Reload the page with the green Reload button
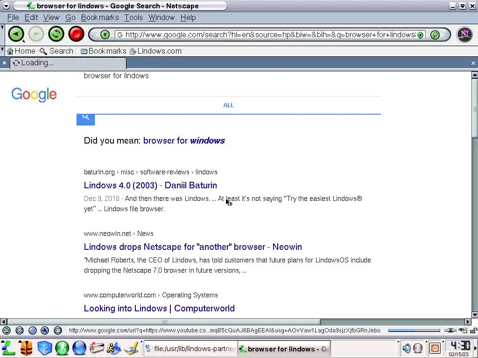 pos(56,34)
